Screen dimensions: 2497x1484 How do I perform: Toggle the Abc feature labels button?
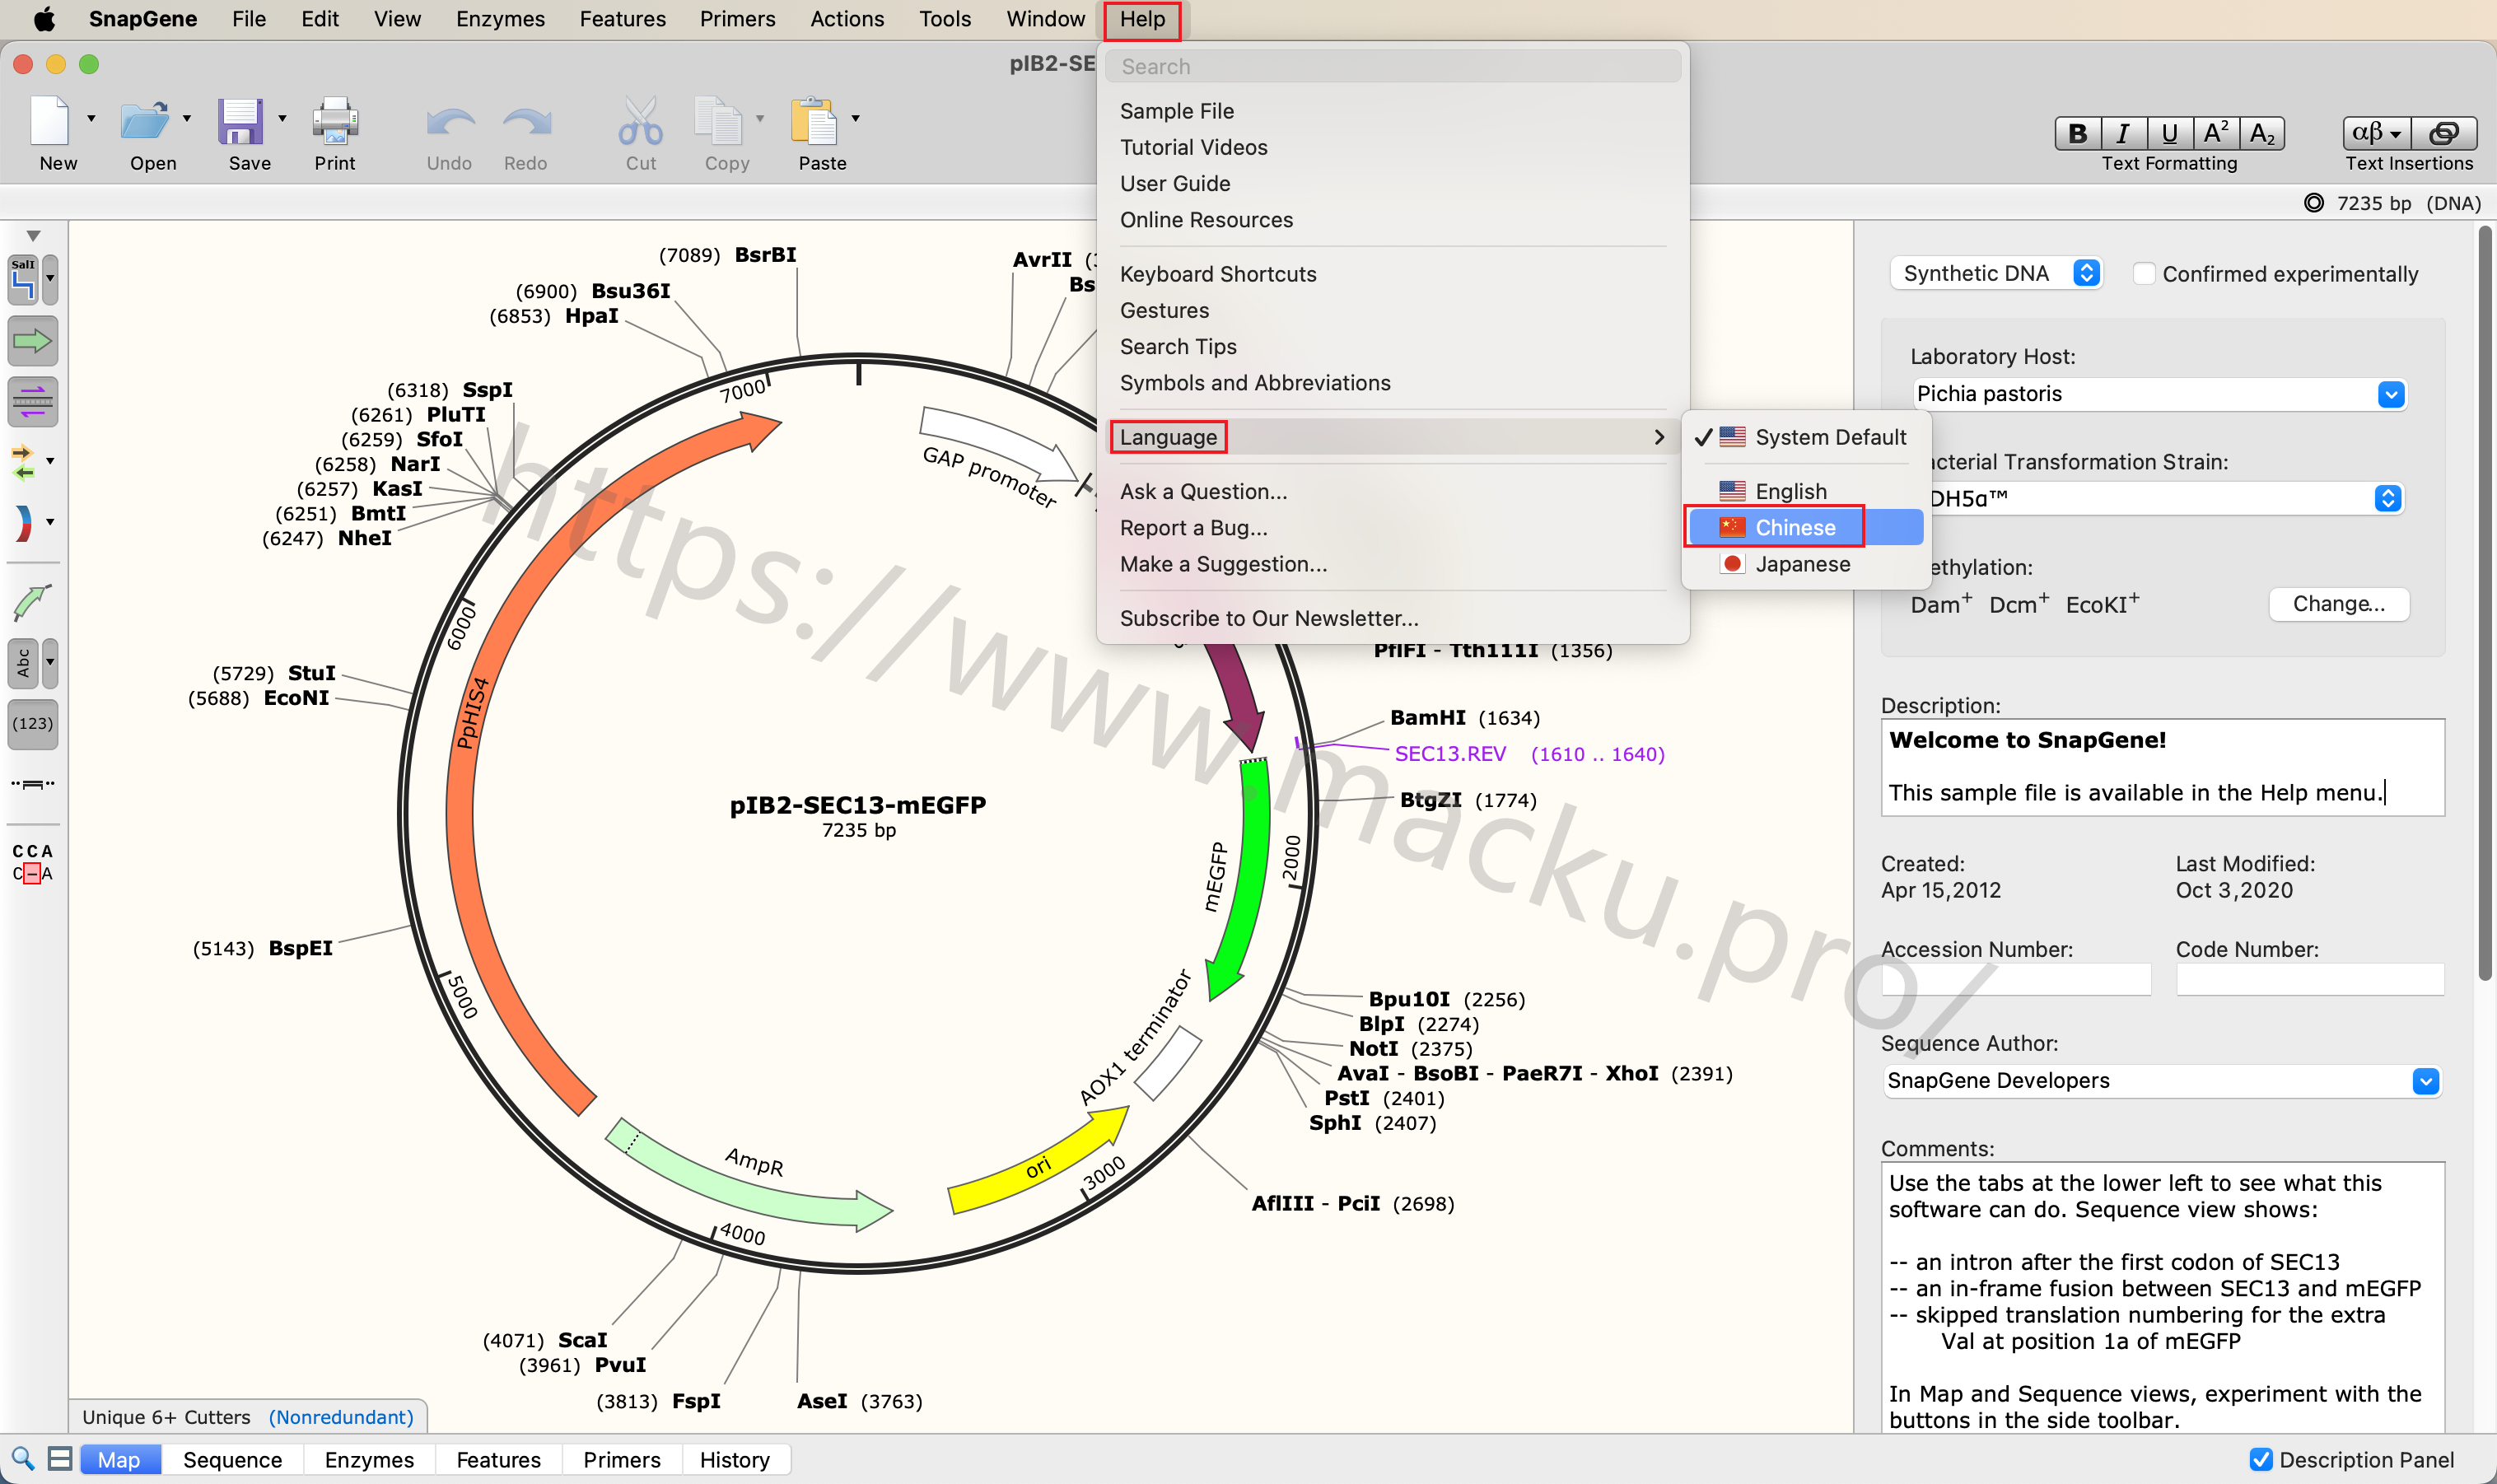(24, 663)
